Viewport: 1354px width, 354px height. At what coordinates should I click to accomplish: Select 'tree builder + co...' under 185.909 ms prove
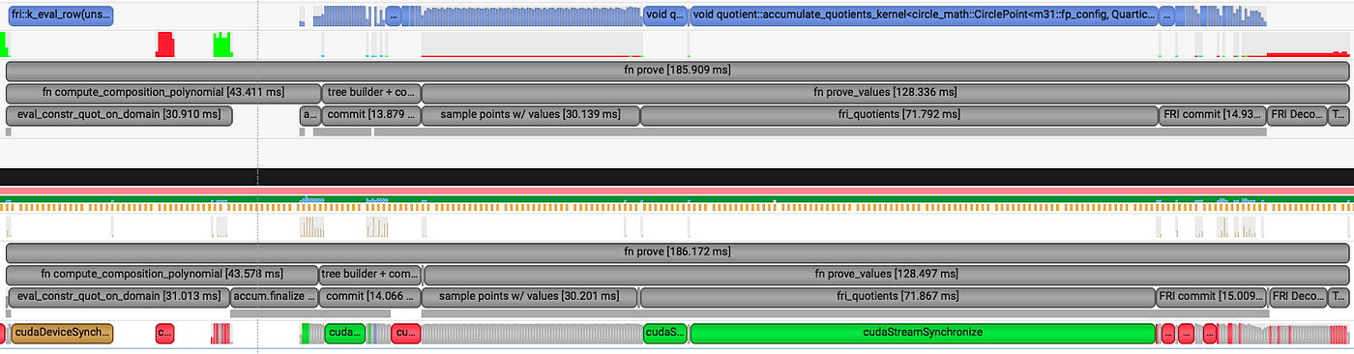tap(372, 93)
